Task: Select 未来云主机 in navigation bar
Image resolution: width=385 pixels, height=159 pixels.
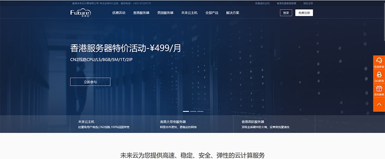Action: click(x=189, y=13)
